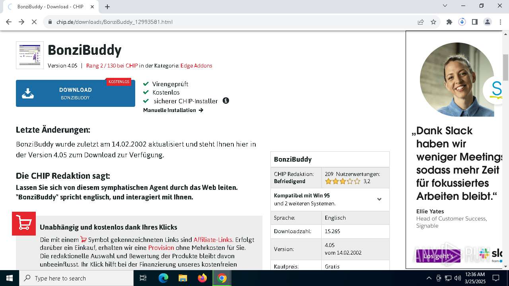The image size is (509, 286).
Task: Open a new tab with plus button
Action: (107, 7)
